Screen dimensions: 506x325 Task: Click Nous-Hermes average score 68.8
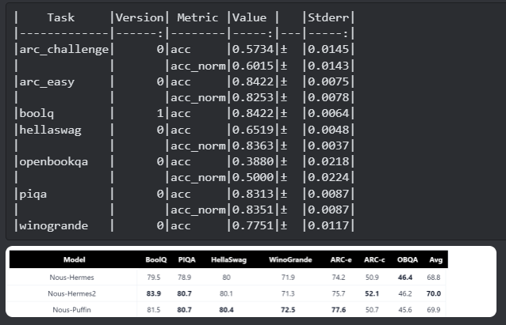434,278
